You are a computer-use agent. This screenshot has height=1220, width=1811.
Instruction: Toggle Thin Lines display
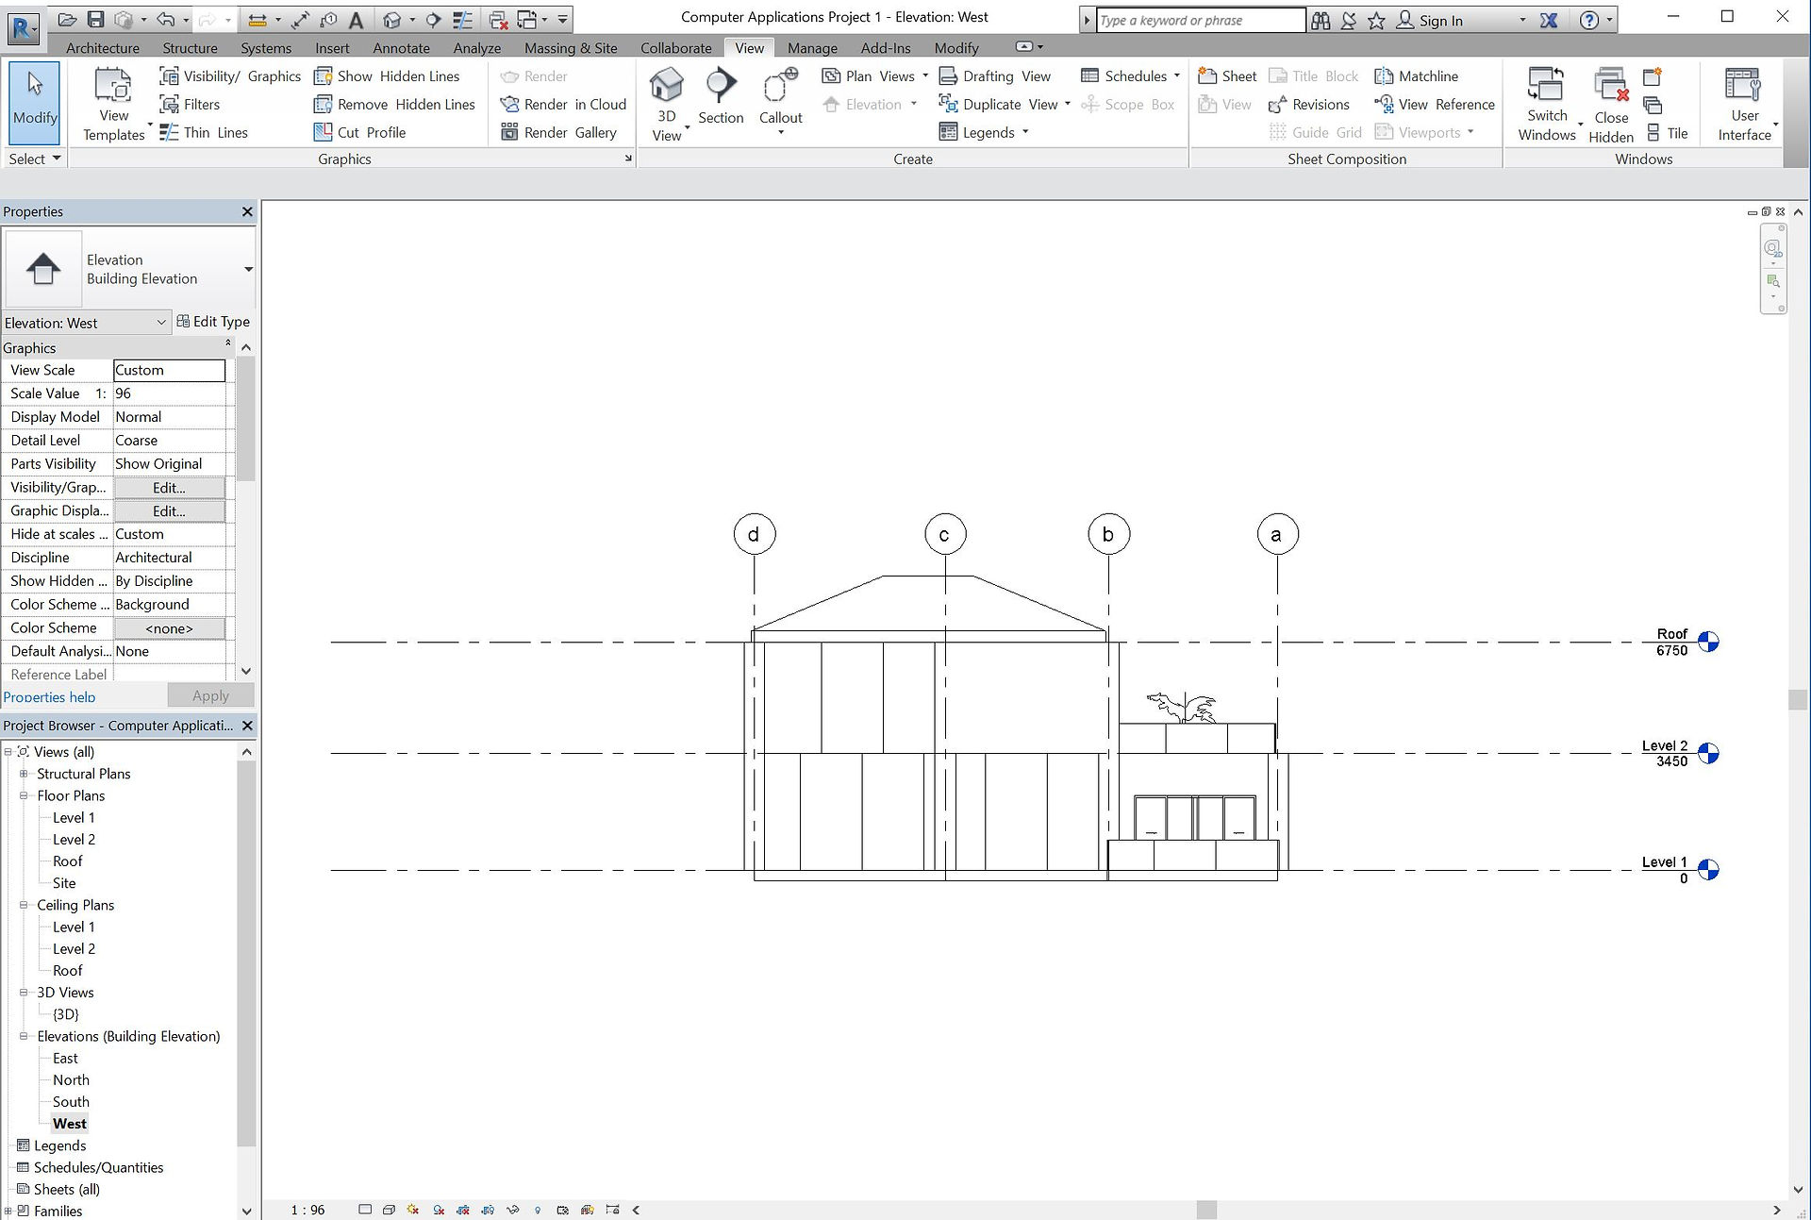[x=203, y=133]
